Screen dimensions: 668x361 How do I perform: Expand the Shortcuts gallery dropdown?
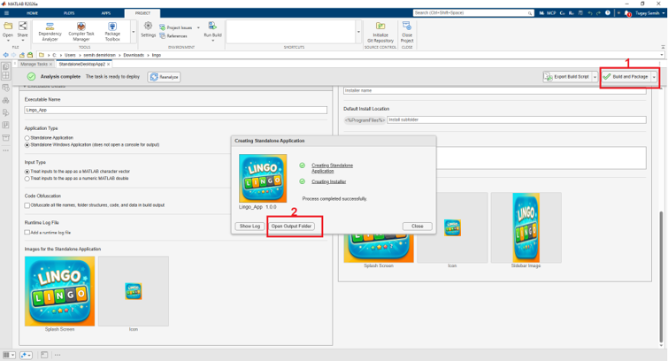click(x=358, y=32)
